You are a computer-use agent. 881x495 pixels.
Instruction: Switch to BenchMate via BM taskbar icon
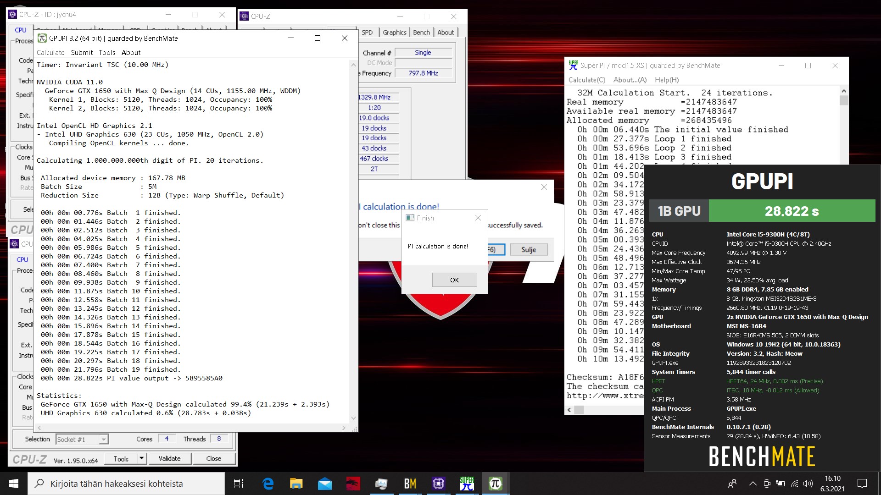coord(410,484)
